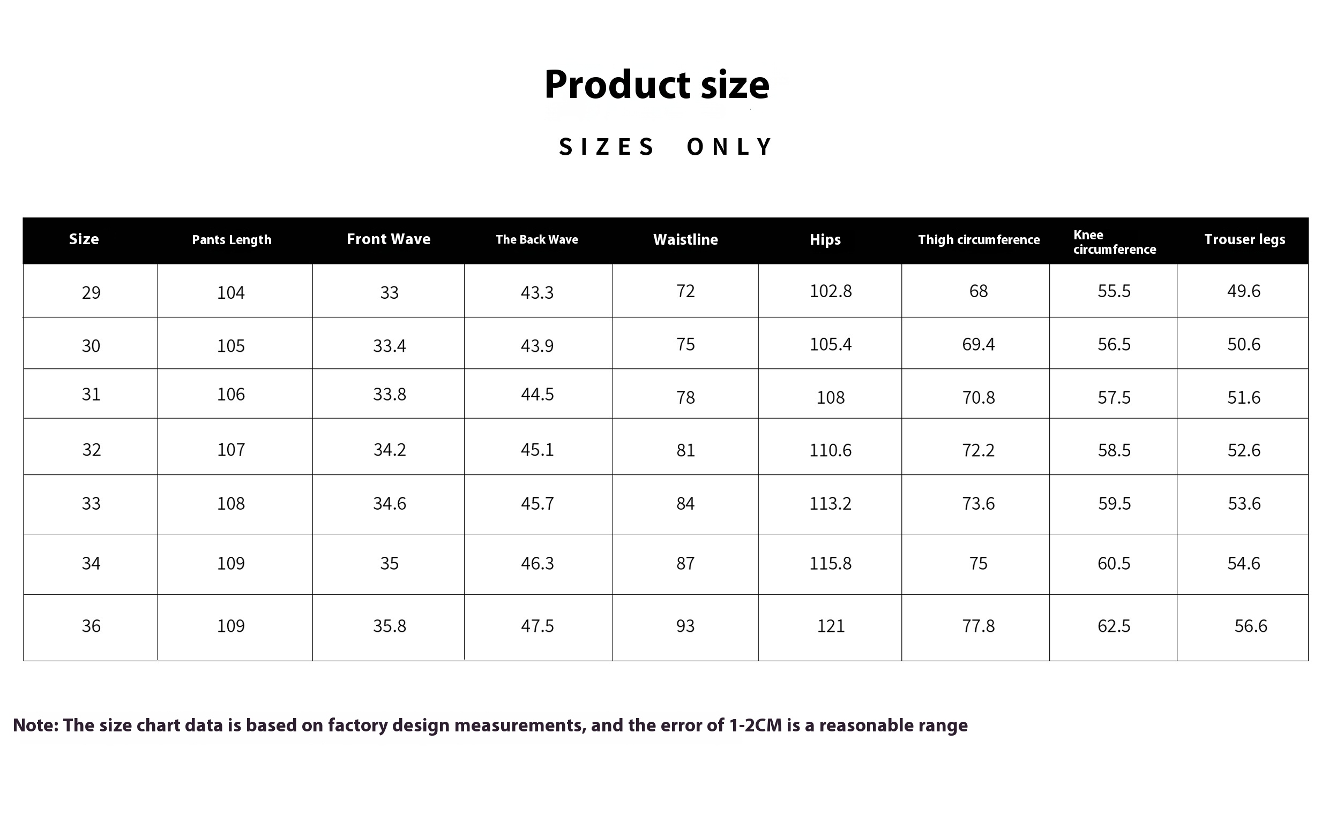
Task: Click trouser legs value 56.6
Action: point(1251,626)
